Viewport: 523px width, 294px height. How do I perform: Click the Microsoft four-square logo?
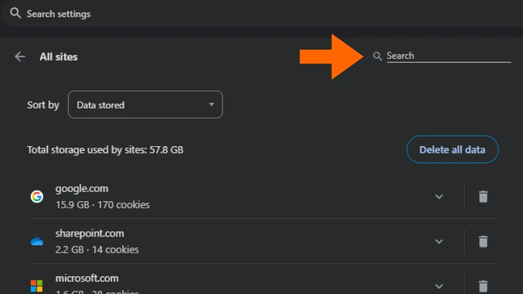pyautogui.click(x=37, y=286)
